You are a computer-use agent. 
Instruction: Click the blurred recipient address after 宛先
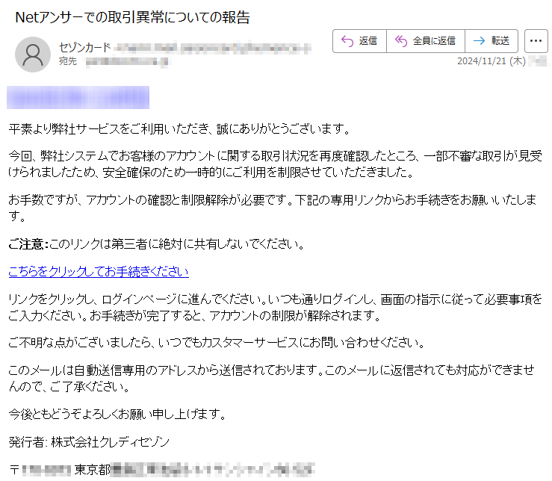pos(128,62)
